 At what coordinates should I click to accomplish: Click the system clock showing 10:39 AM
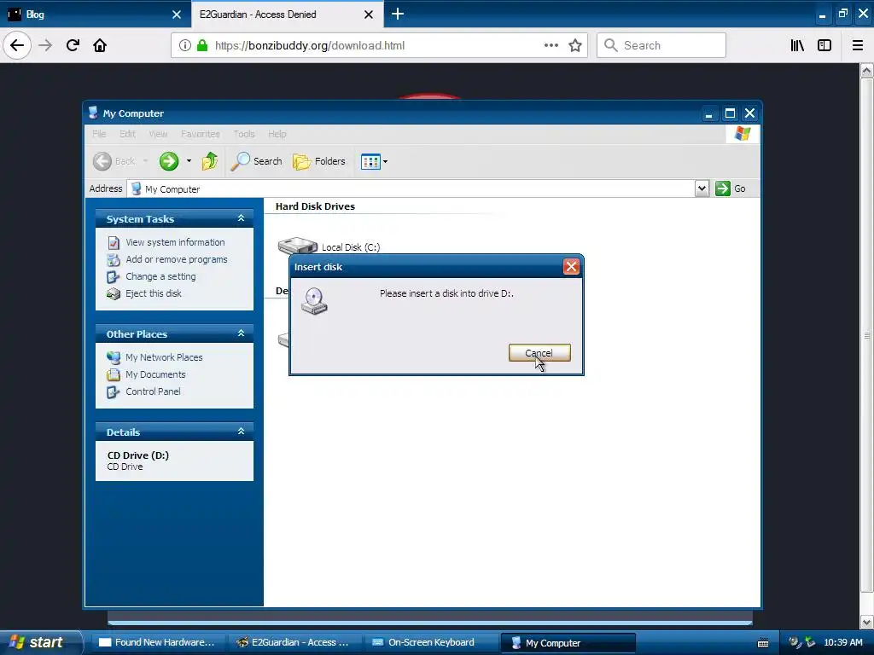843,643
